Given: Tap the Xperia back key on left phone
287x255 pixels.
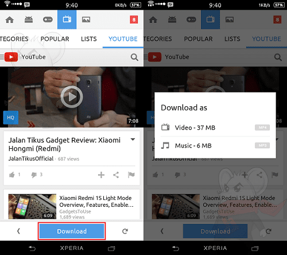Looking at the screenshot, I should (x=32, y=249).
